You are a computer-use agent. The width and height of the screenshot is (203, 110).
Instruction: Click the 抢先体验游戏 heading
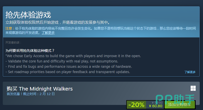click(x=28, y=15)
